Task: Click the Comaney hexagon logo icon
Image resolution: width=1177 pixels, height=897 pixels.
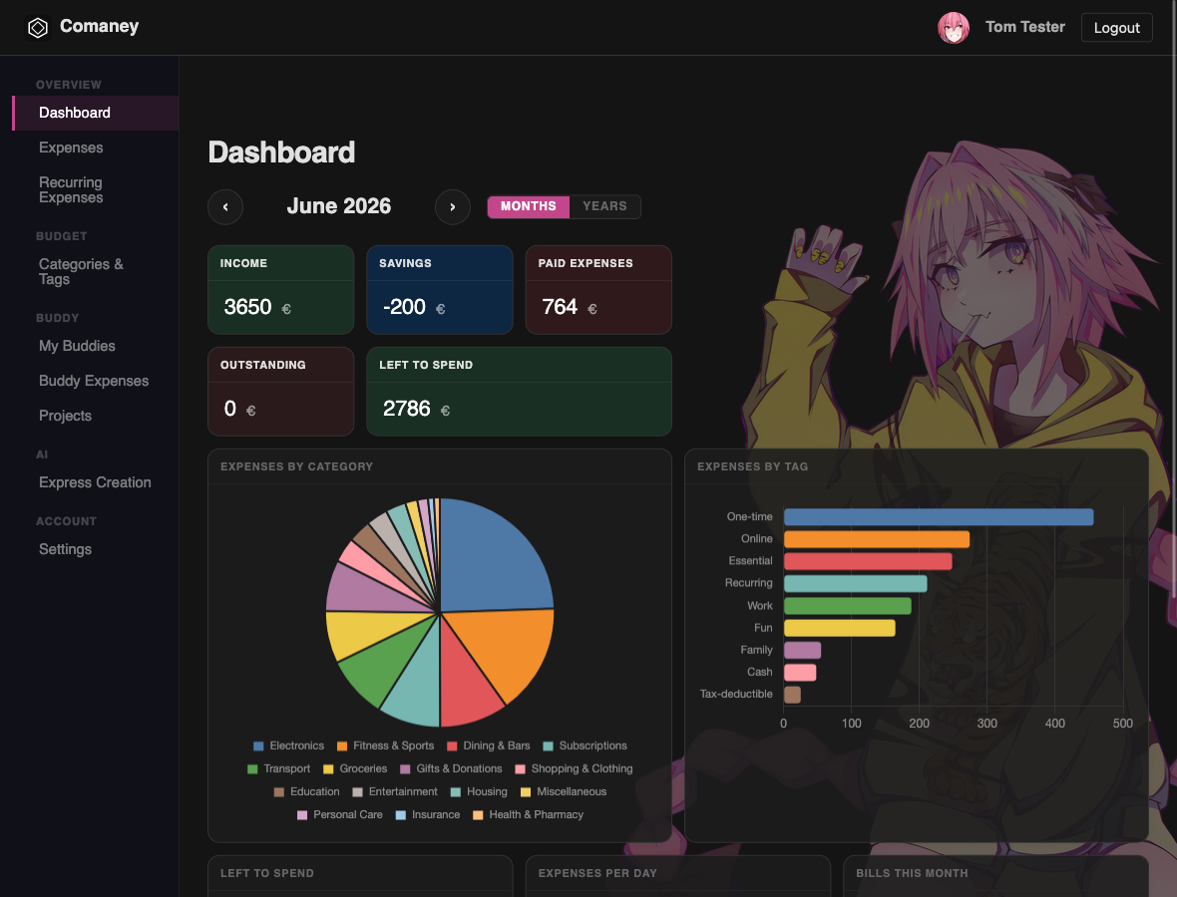Action: [38, 28]
